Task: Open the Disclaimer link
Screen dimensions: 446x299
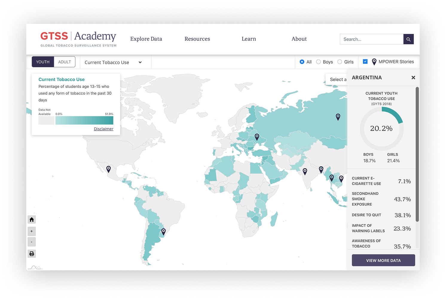Action: [103, 129]
